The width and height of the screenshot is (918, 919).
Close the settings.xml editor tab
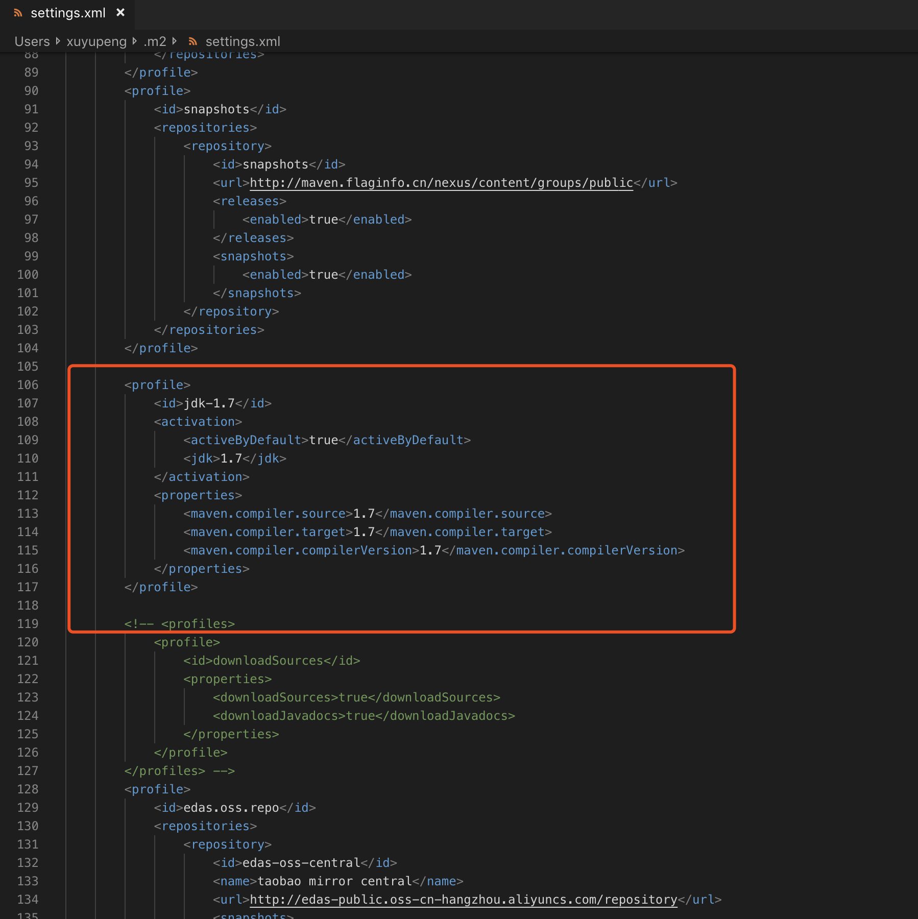[120, 13]
